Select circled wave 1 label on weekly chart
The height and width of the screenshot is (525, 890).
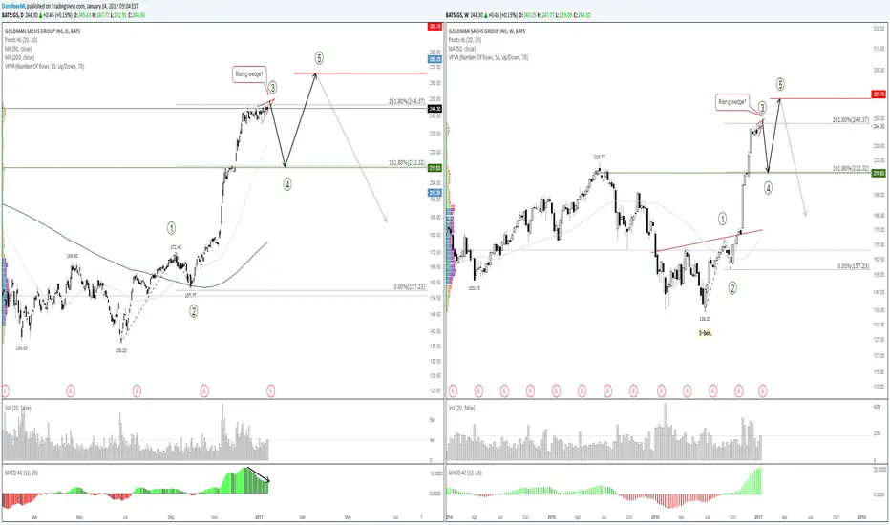(x=723, y=219)
